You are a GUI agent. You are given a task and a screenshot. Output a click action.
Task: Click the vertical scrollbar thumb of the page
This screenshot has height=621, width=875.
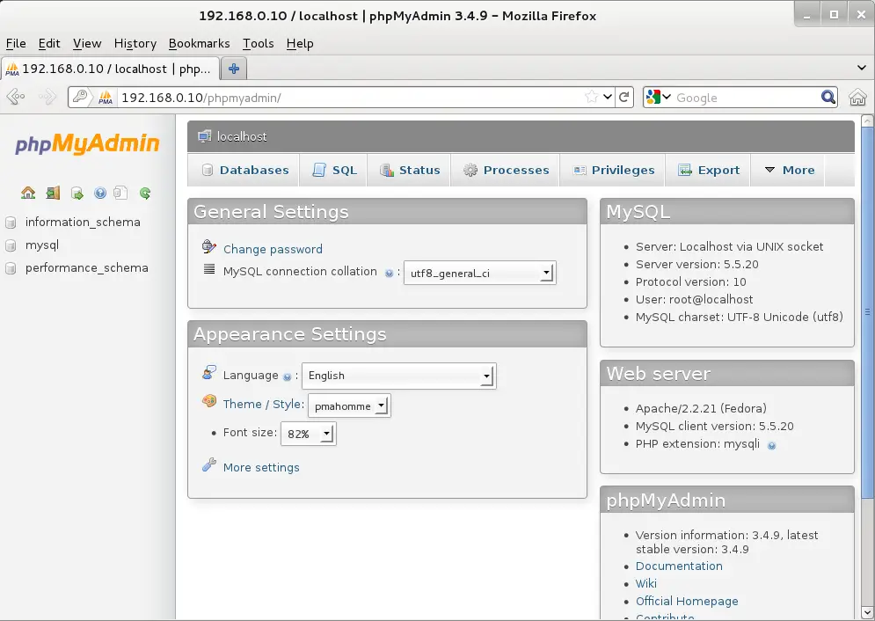(867, 312)
